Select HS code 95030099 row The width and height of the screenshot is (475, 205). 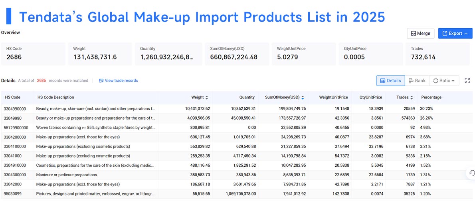pyautogui.click(x=237, y=194)
